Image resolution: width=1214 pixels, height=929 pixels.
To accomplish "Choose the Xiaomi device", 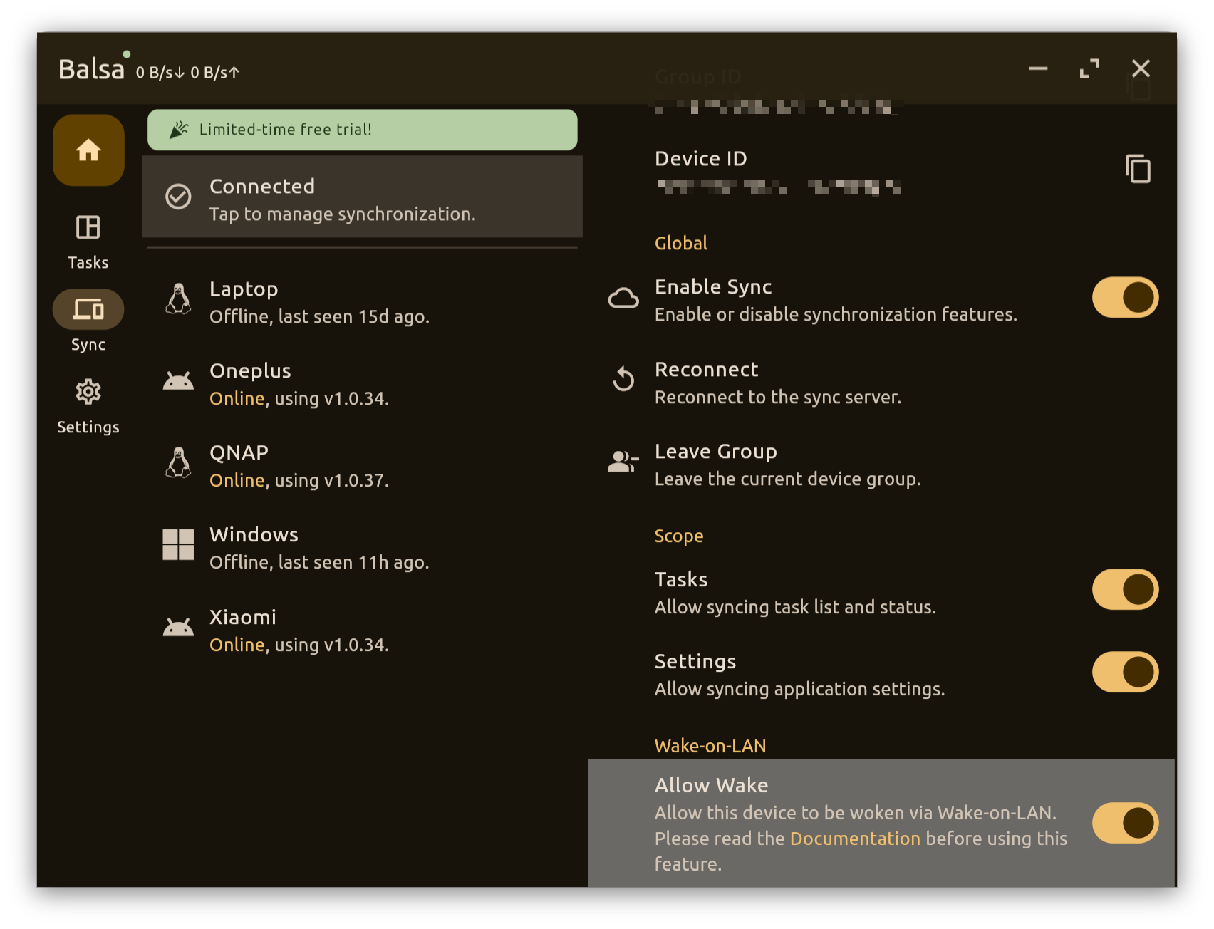I will pyautogui.click(x=362, y=630).
